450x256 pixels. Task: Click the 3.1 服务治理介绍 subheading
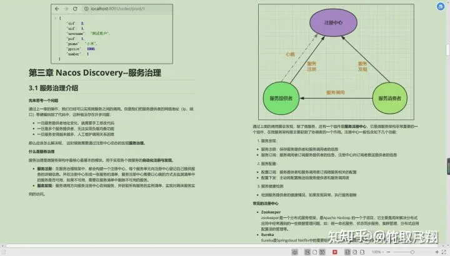coord(53,88)
